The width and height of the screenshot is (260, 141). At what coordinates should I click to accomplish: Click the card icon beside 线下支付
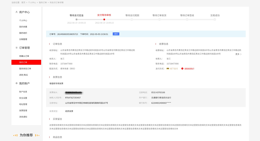click(168, 68)
